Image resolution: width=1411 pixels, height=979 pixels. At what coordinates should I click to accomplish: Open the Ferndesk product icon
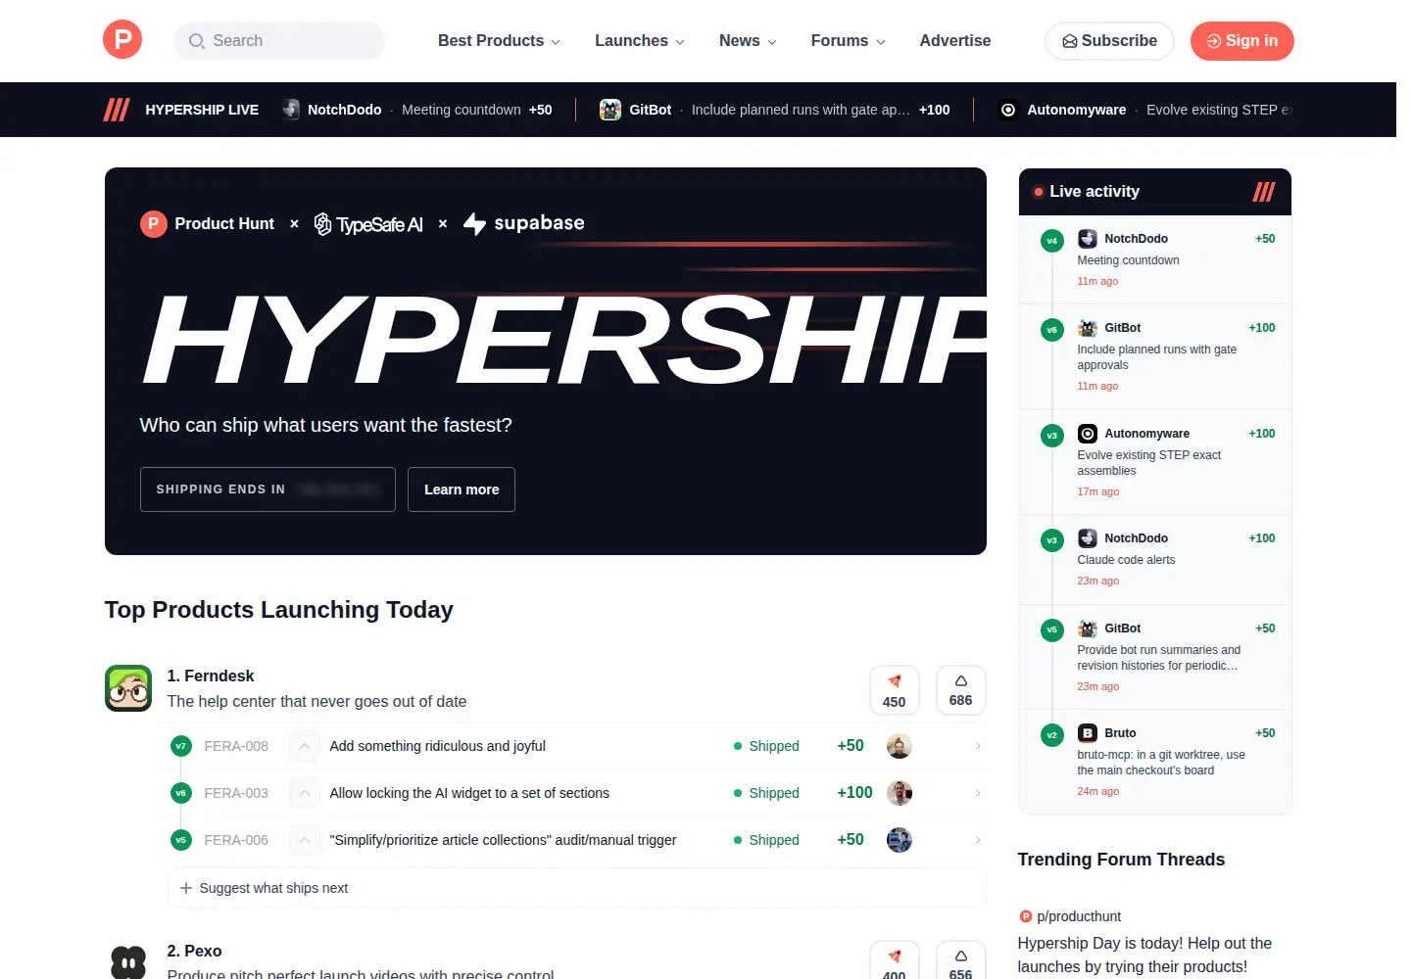[x=128, y=688]
